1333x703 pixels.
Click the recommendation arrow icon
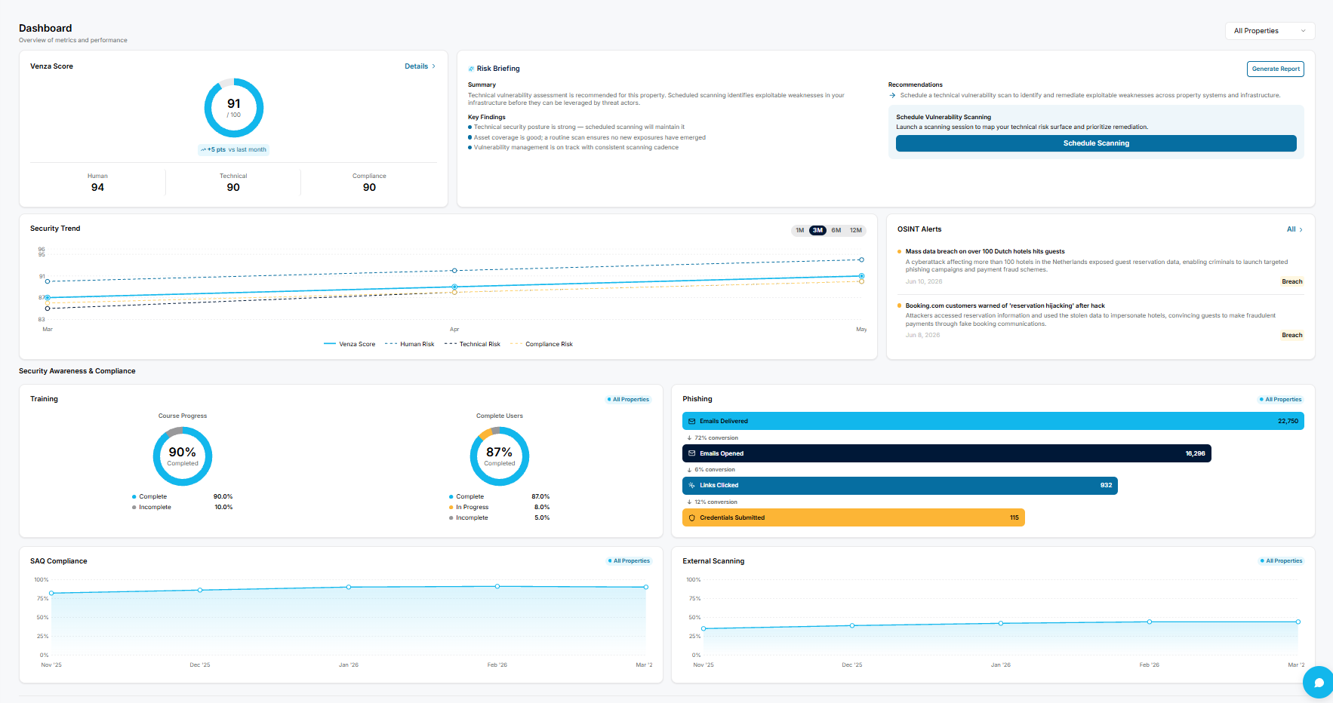pos(892,95)
